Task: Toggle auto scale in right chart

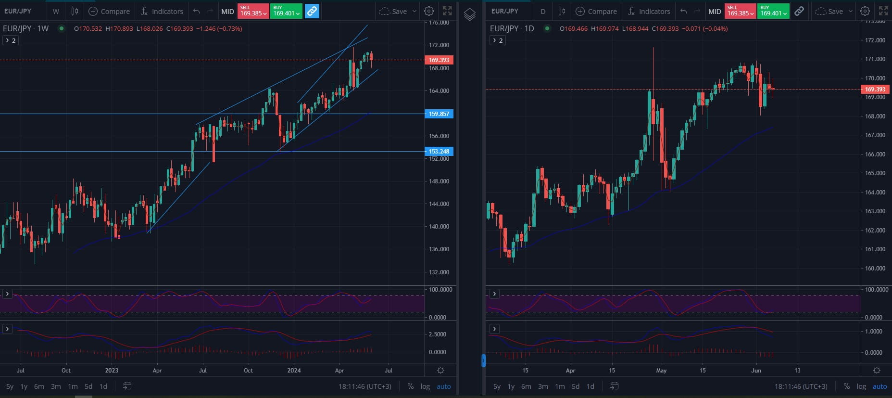Action: coord(880,386)
